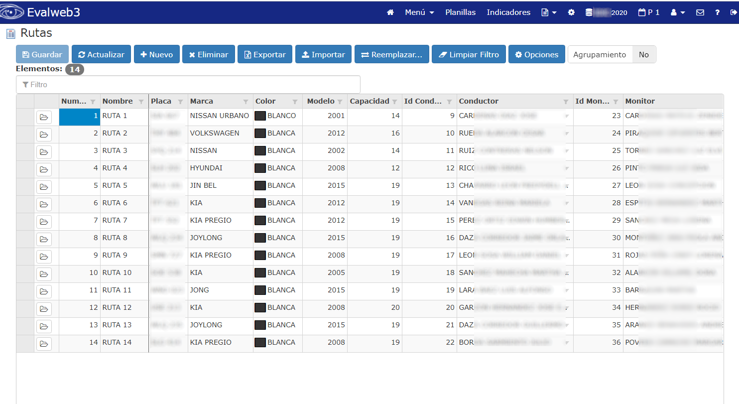Open folder icon for RUTA 14

click(x=44, y=344)
